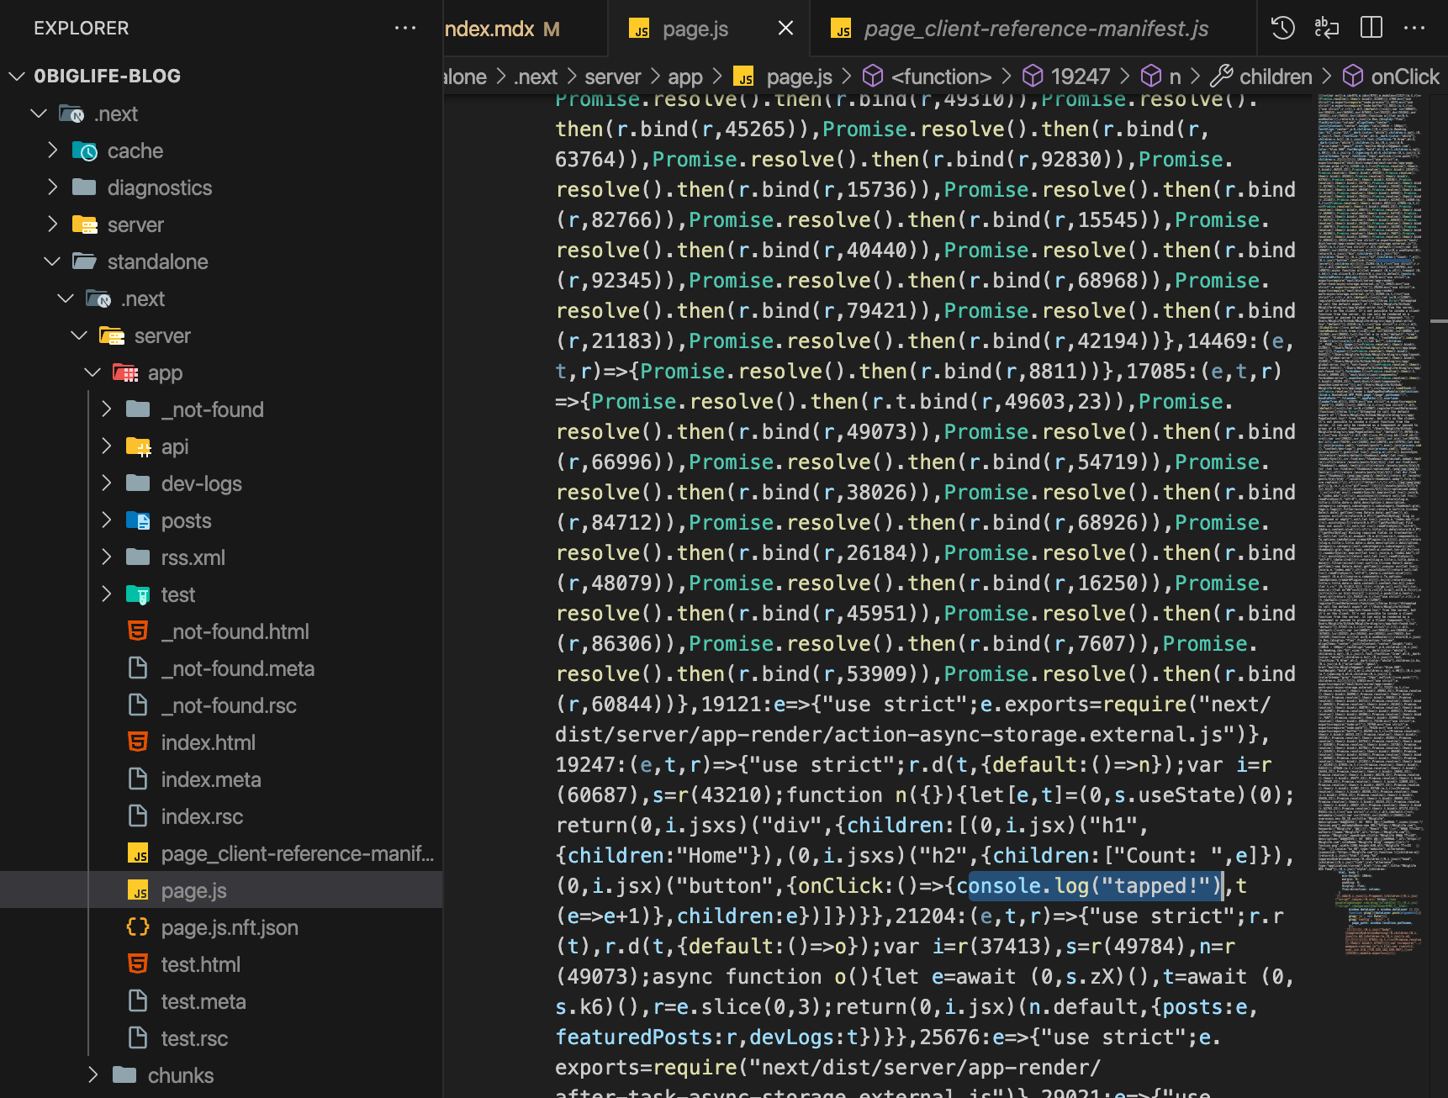This screenshot has width=1448, height=1098.
Task: Click the cache folder icon
Action: [85, 150]
